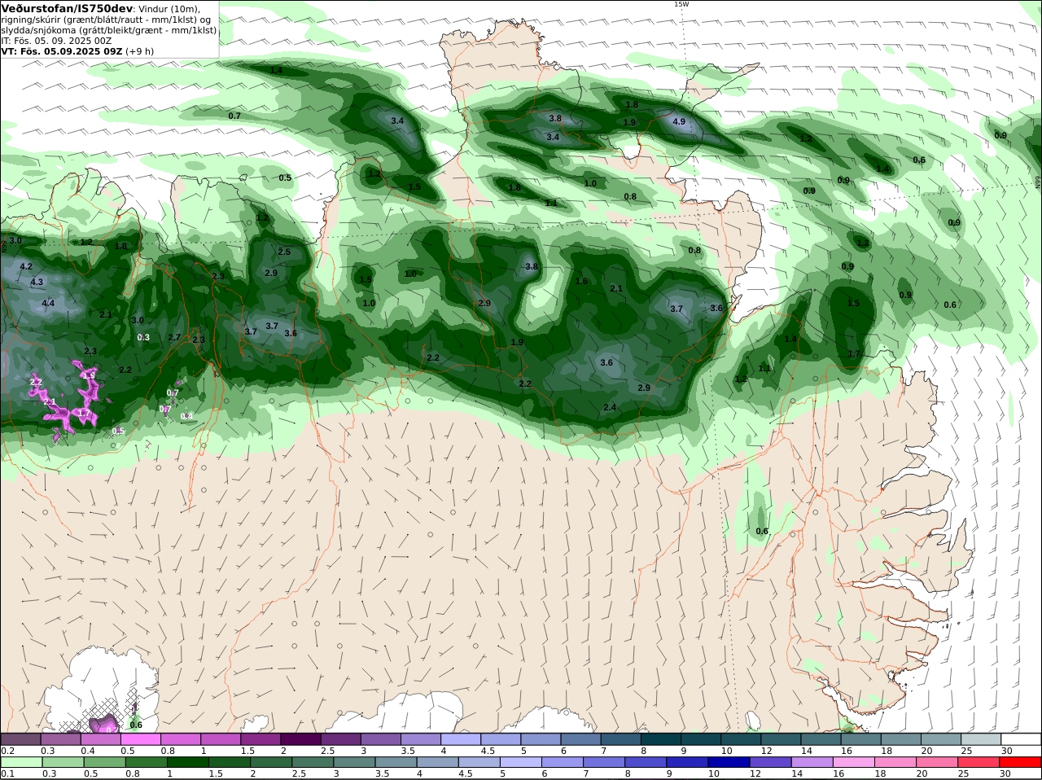This screenshot has height=780, width=1042.
Task: Select the VT: Fös. 05.09.2025 09Z valid time
Action: pos(62,51)
